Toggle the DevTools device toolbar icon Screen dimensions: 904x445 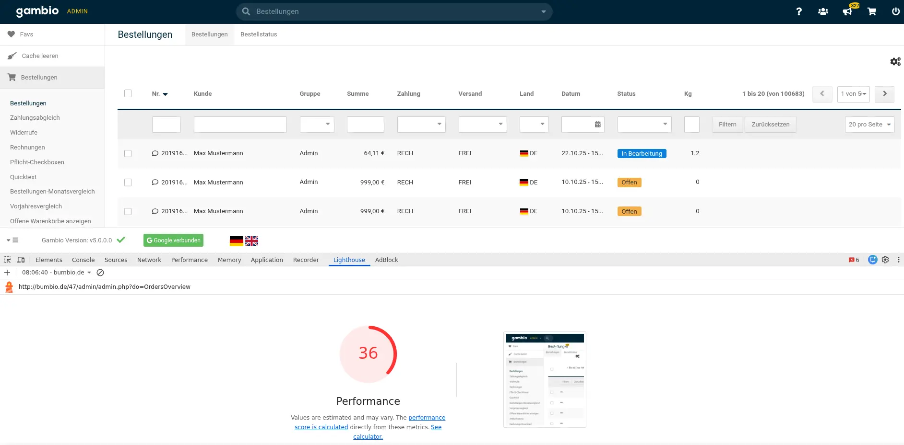pyautogui.click(x=21, y=260)
